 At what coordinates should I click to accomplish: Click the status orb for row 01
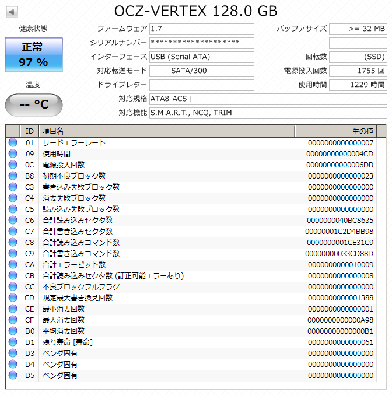tap(13, 142)
